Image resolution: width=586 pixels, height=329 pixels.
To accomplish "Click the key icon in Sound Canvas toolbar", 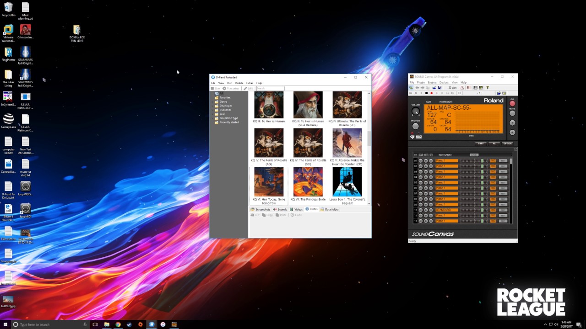I will click(488, 88).
